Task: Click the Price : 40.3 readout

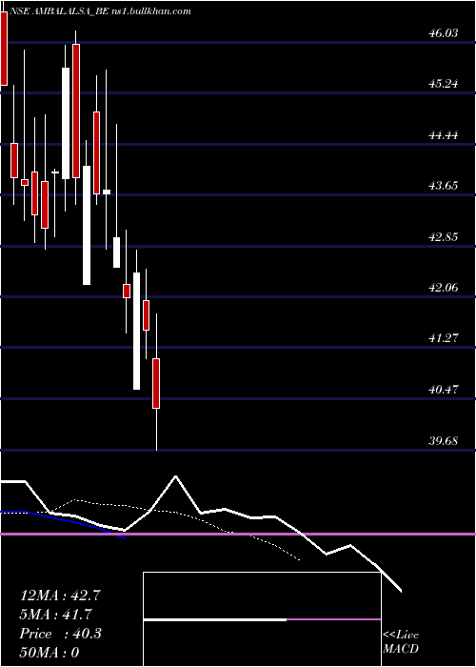Action: 60,634
